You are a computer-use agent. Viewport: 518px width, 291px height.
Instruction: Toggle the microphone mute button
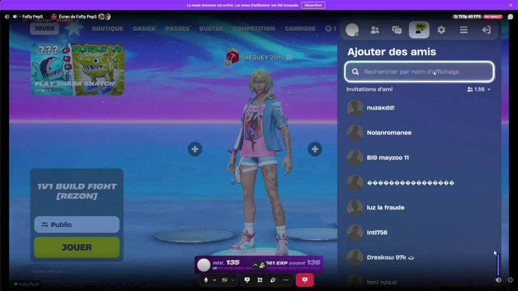(x=206, y=280)
